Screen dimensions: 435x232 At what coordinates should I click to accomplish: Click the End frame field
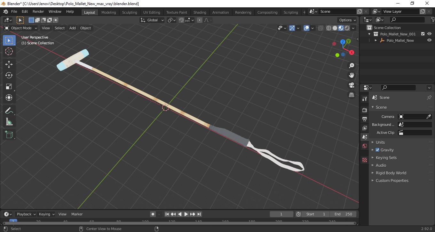pyautogui.click(x=343, y=214)
